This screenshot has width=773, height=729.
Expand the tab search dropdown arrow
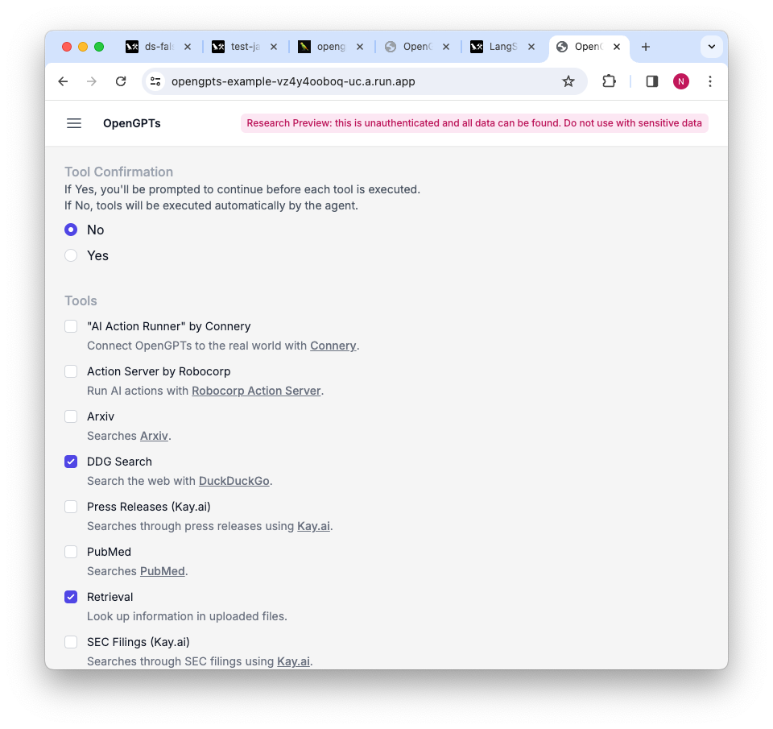[711, 47]
